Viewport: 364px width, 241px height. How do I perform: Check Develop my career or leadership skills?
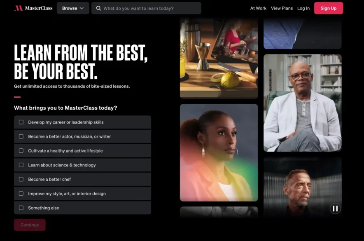21,122
